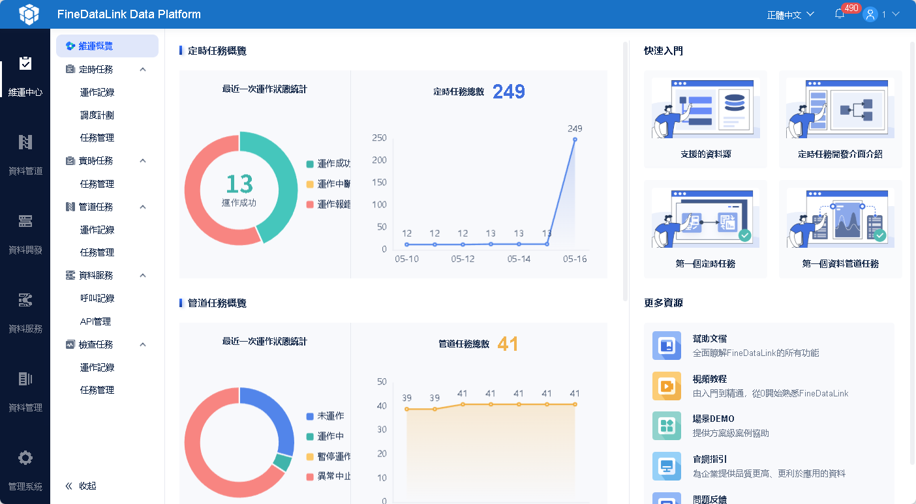Open the 支援的資料源 quick start card
916x504 pixels.
point(705,119)
